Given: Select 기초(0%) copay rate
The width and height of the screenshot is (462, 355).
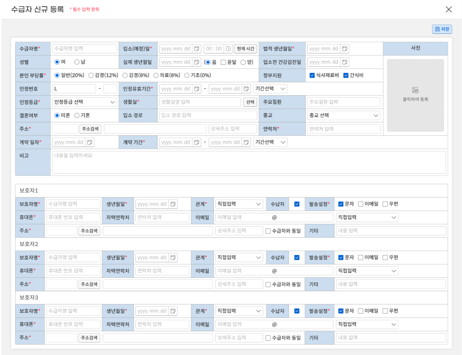Looking at the screenshot, I should click(x=187, y=75).
